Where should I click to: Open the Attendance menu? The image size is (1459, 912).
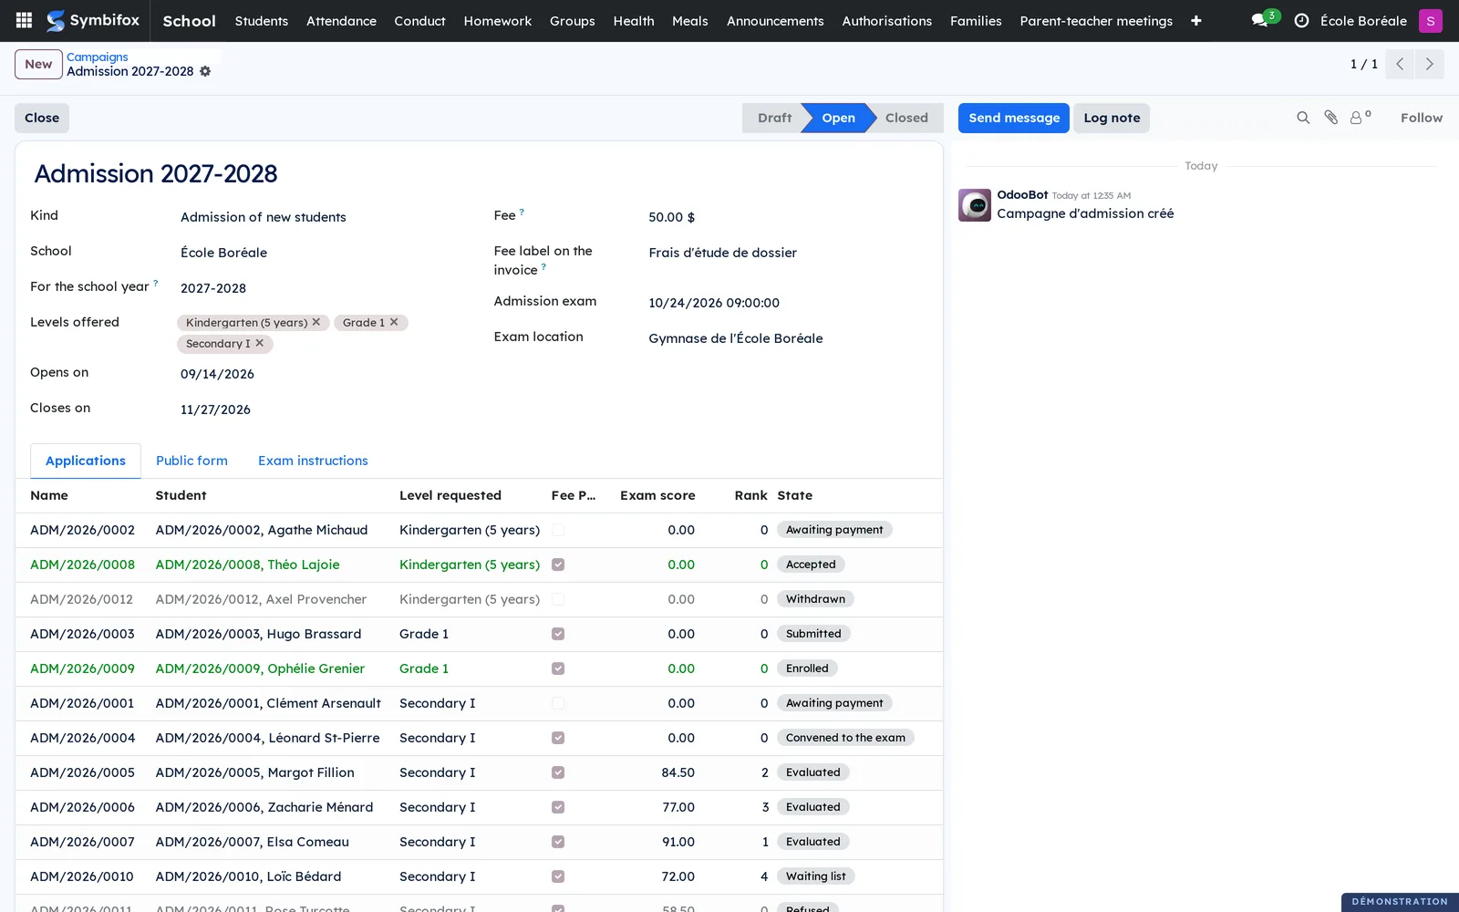tap(341, 20)
